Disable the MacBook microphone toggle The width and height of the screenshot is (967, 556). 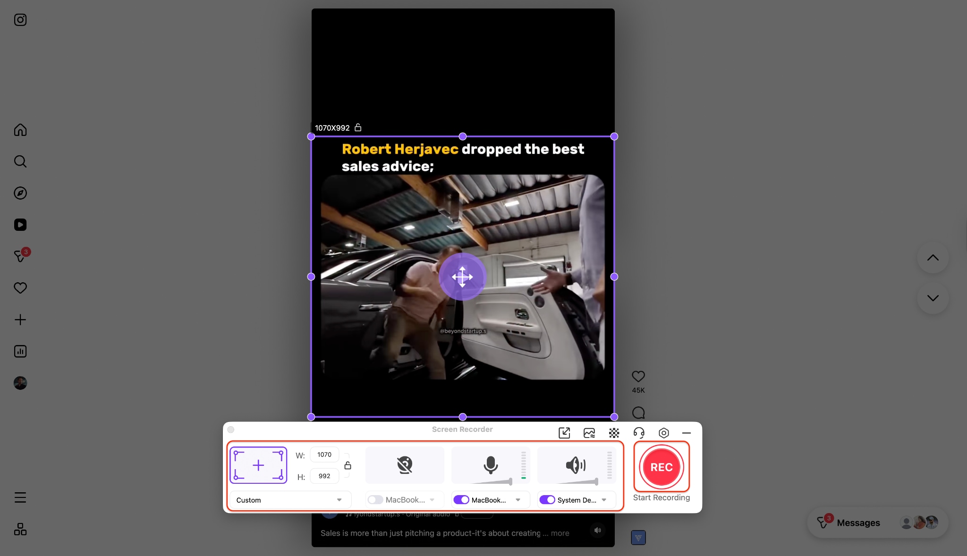[461, 500]
